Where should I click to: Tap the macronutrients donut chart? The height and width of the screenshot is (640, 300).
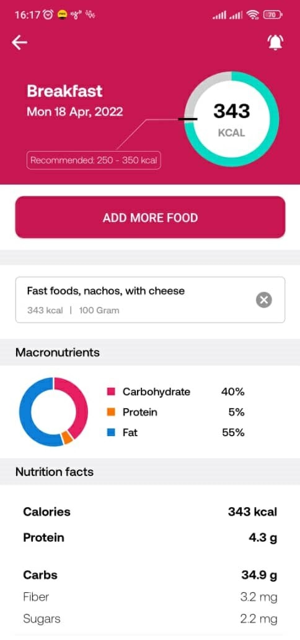pyautogui.click(x=53, y=412)
